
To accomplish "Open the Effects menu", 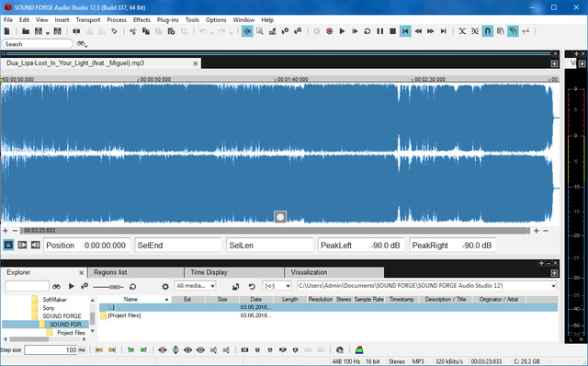I will pos(141,20).
